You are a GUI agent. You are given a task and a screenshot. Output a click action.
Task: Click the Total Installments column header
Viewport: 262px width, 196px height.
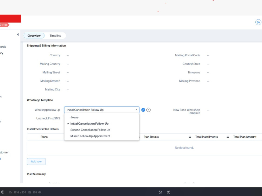pyautogui.click(x=206, y=137)
